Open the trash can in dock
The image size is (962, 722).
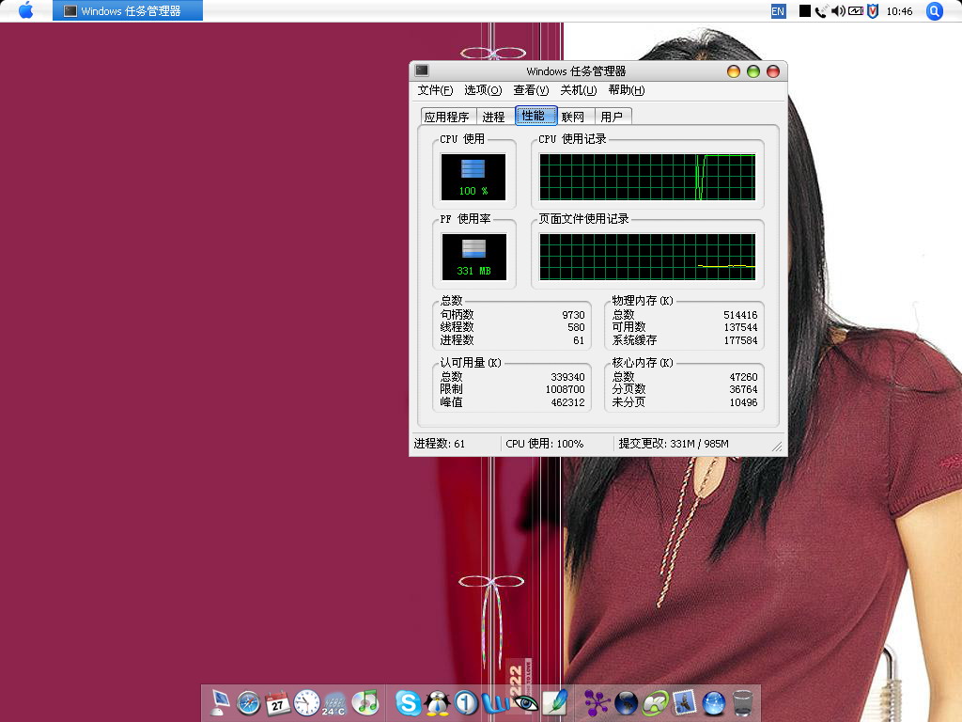pos(742,702)
